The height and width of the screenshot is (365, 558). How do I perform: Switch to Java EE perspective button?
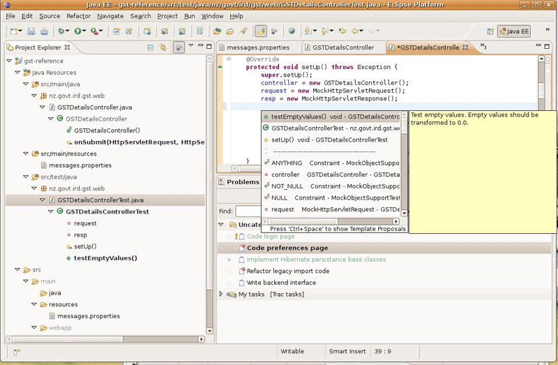click(514, 31)
